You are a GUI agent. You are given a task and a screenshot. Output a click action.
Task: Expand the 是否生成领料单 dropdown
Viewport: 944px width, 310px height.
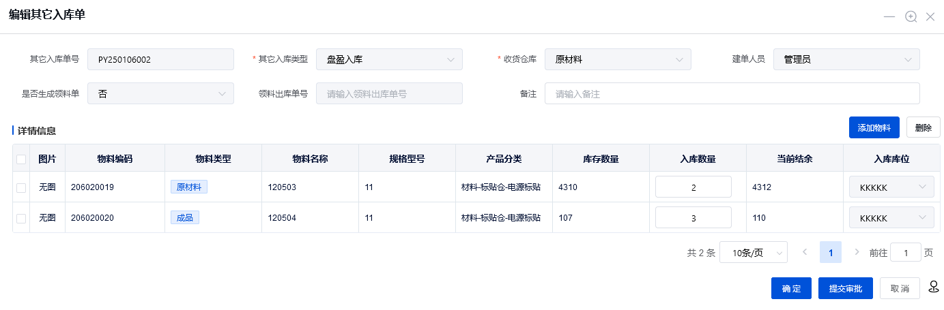coord(160,93)
